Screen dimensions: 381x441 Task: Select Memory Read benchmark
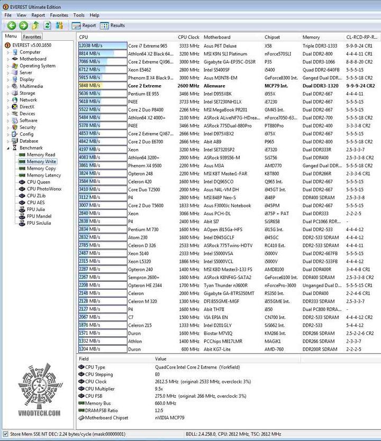pyautogui.click(x=41, y=155)
